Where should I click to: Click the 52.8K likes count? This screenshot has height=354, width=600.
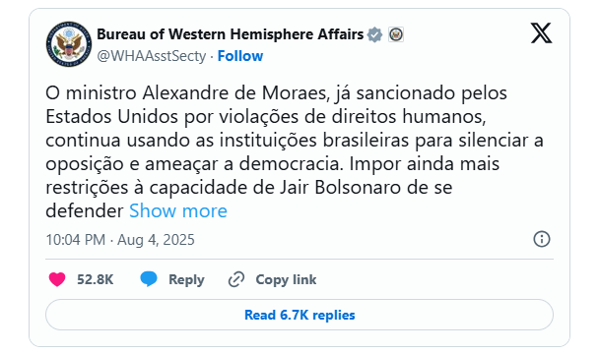pos(96,279)
